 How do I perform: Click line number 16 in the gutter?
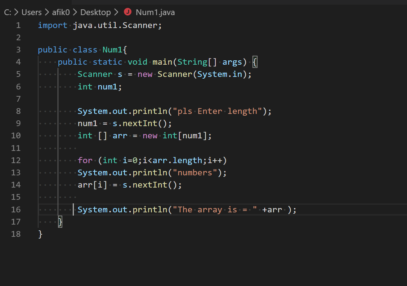16,209
